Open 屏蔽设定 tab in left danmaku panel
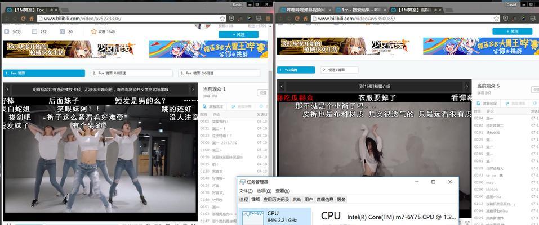 point(213,106)
